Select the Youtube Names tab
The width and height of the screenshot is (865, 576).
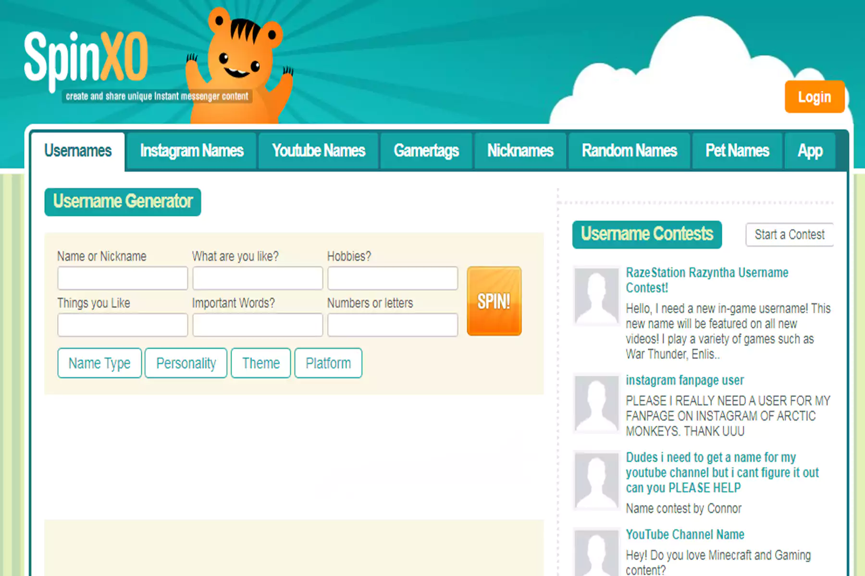319,151
